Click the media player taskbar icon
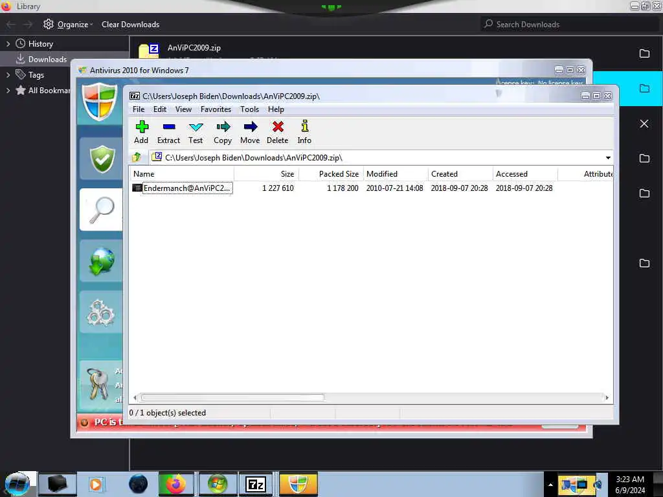This screenshot has width=663, height=497. click(96, 484)
